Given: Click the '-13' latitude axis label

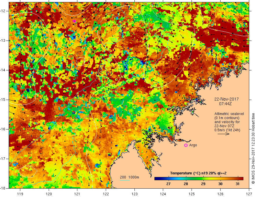Looking at the screenshot, I should (x=3, y=41).
